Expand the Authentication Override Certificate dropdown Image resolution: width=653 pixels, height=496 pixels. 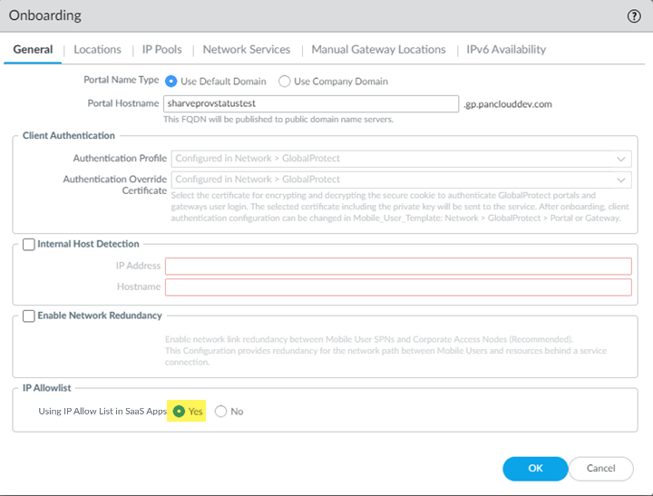point(621,180)
